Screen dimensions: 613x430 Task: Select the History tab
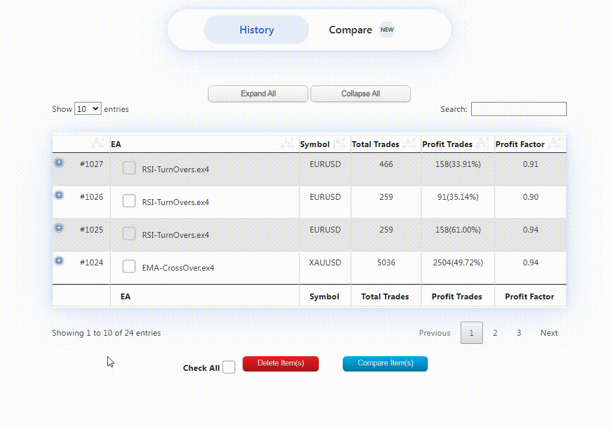click(256, 29)
